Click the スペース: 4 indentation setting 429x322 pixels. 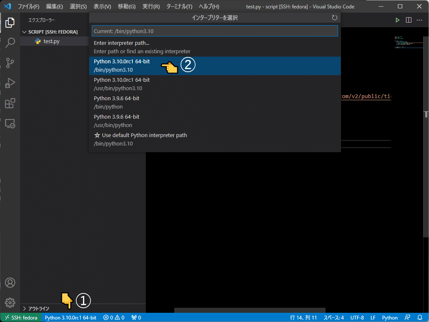(x=333, y=318)
